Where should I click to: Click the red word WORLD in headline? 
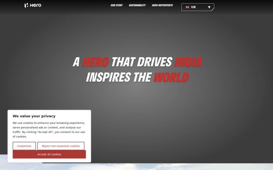(x=171, y=77)
